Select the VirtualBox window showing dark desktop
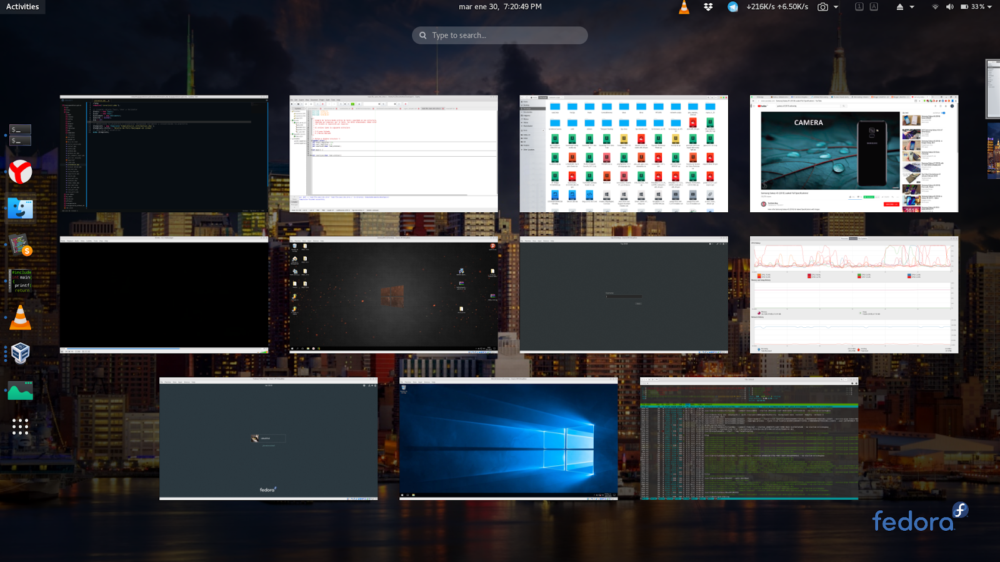1000x562 pixels. (x=394, y=295)
